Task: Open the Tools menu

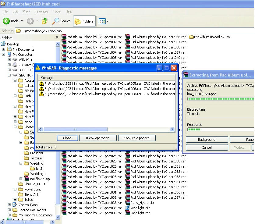Action: pos(57,11)
